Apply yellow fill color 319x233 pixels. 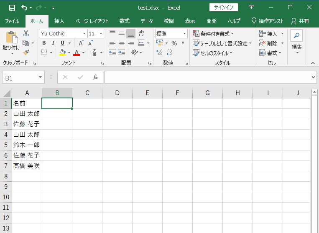coord(62,53)
